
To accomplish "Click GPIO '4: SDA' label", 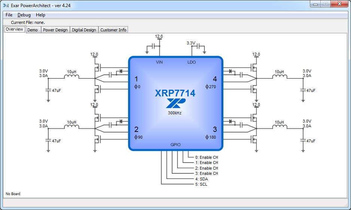I will 202,179.
